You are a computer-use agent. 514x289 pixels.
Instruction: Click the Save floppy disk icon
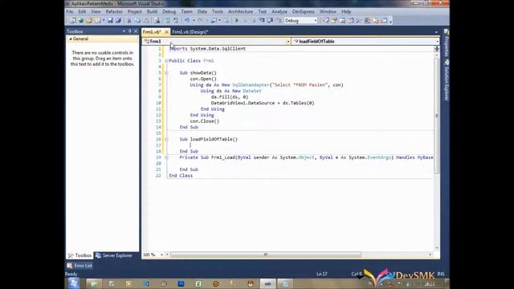coord(111,21)
